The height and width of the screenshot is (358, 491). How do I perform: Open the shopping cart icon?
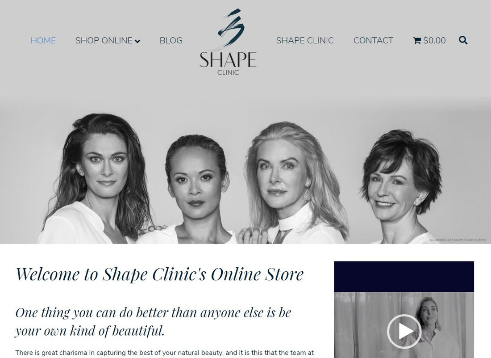tap(417, 40)
